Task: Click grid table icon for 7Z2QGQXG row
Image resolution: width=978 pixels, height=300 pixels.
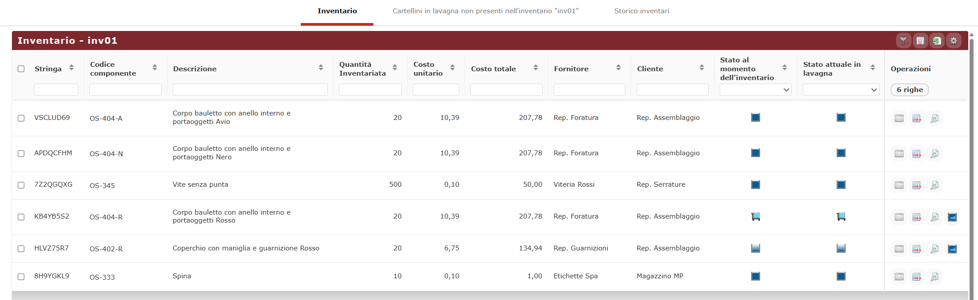Action: click(899, 185)
